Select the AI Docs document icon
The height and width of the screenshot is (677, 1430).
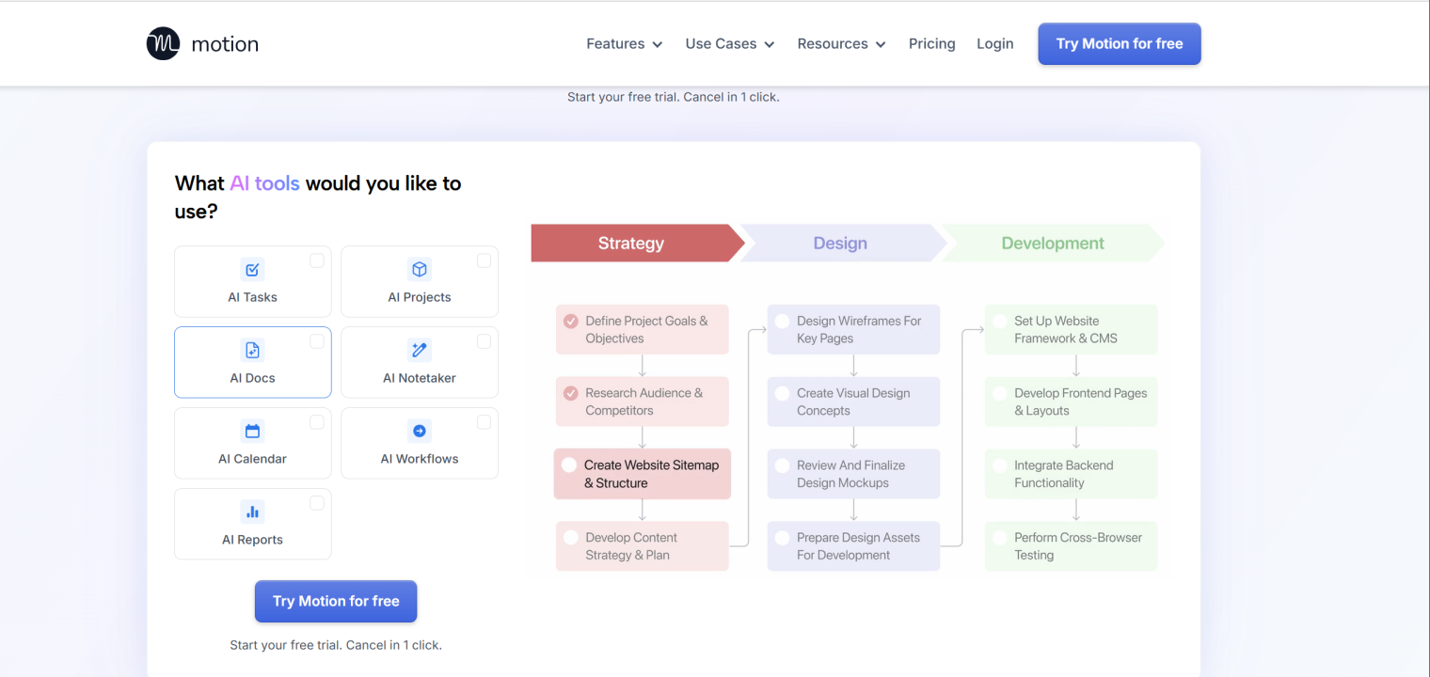click(x=252, y=349)
